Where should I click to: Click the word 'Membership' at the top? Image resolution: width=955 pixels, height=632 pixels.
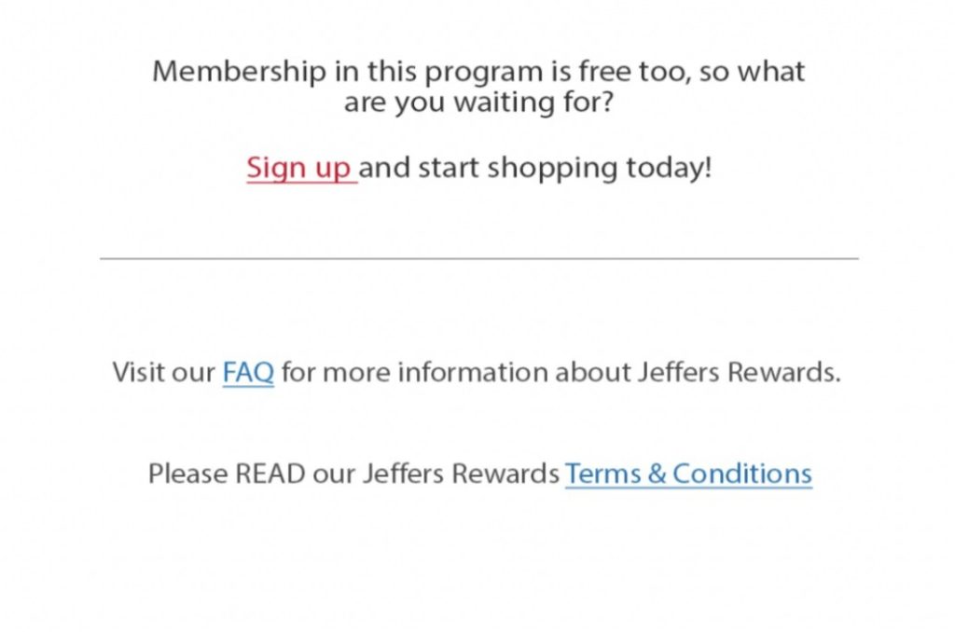tap(240, 71)
